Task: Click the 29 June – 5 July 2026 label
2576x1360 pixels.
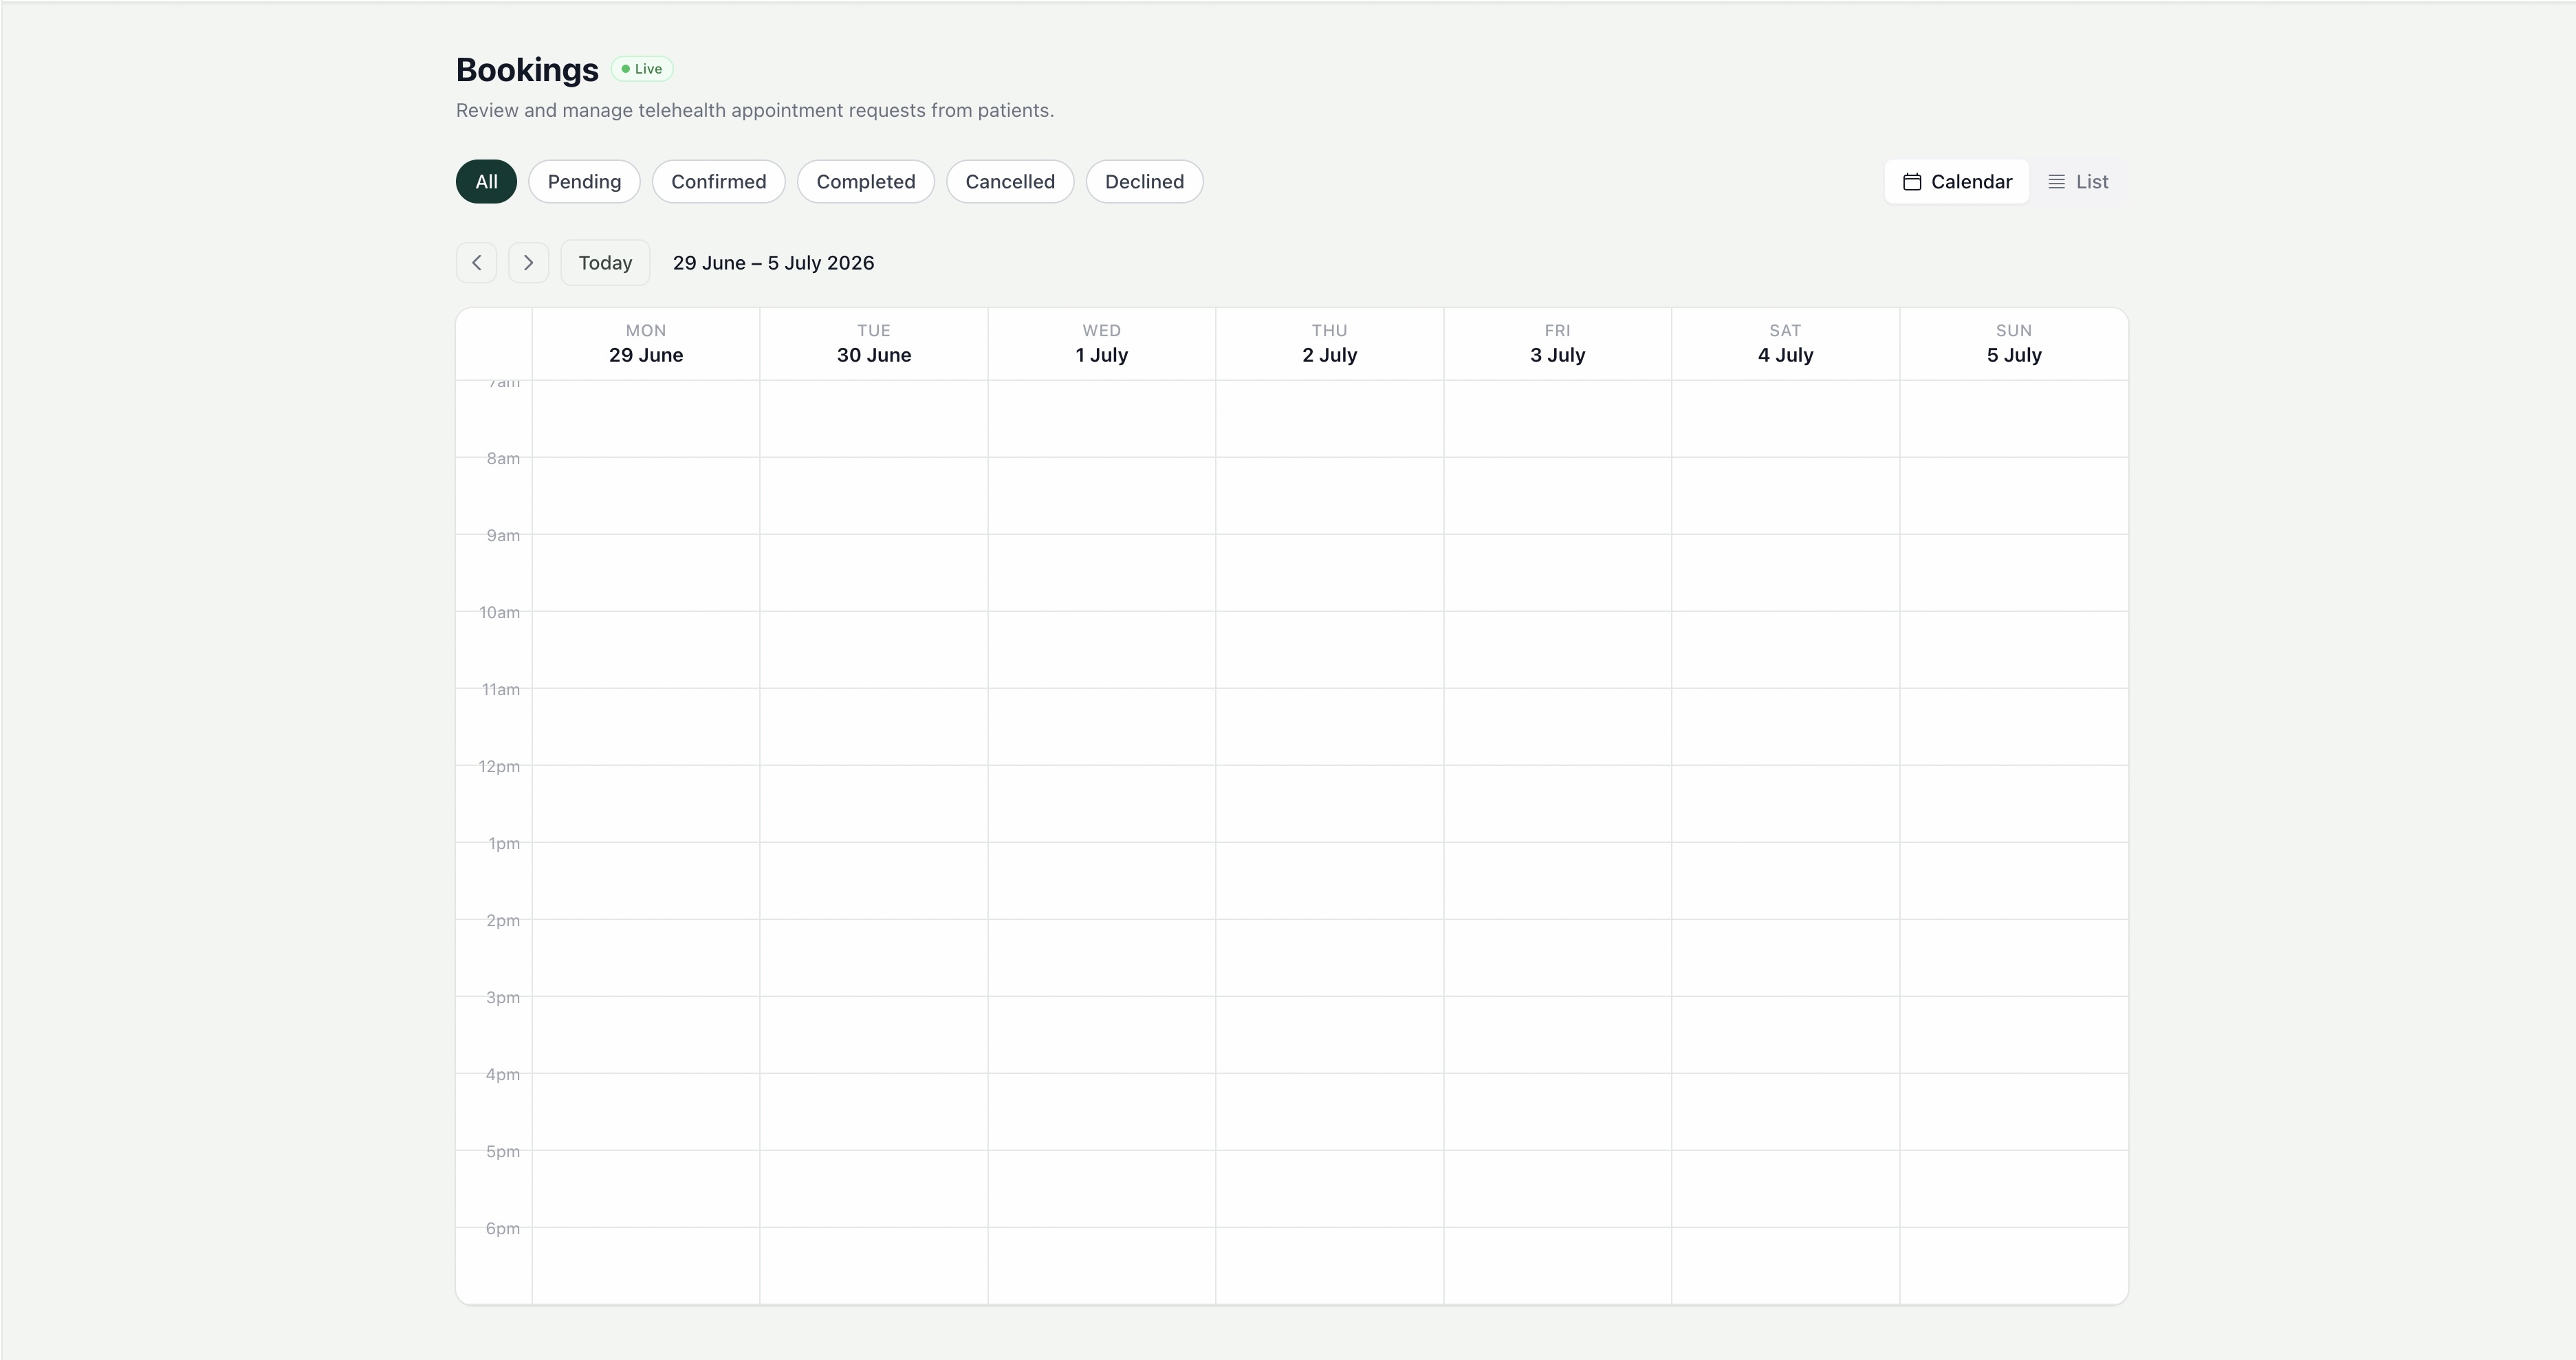Action: (773, 263)
